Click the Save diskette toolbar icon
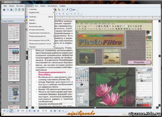162x117 pixels. pyautogui.click(x=8, y=10)
